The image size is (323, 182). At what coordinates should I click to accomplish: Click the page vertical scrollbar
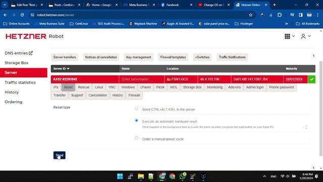point(321,108)
